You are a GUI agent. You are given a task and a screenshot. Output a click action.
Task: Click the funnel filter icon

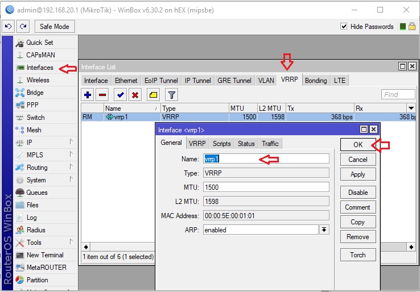[171, 95]
